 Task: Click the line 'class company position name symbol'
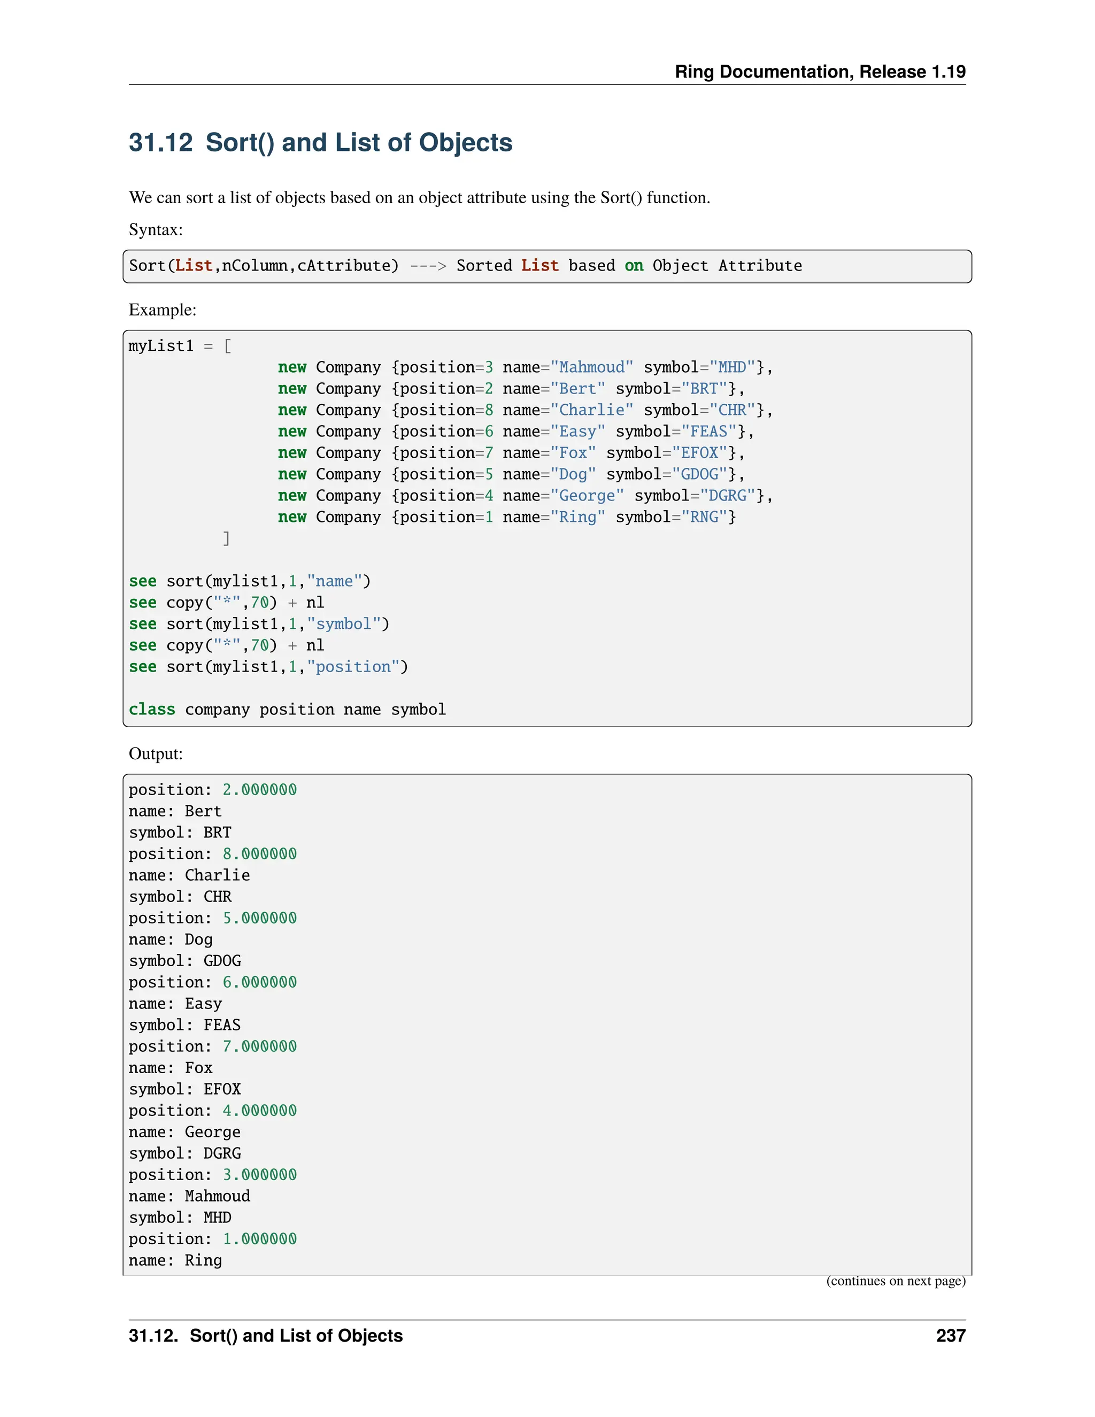tap(287, 709)
